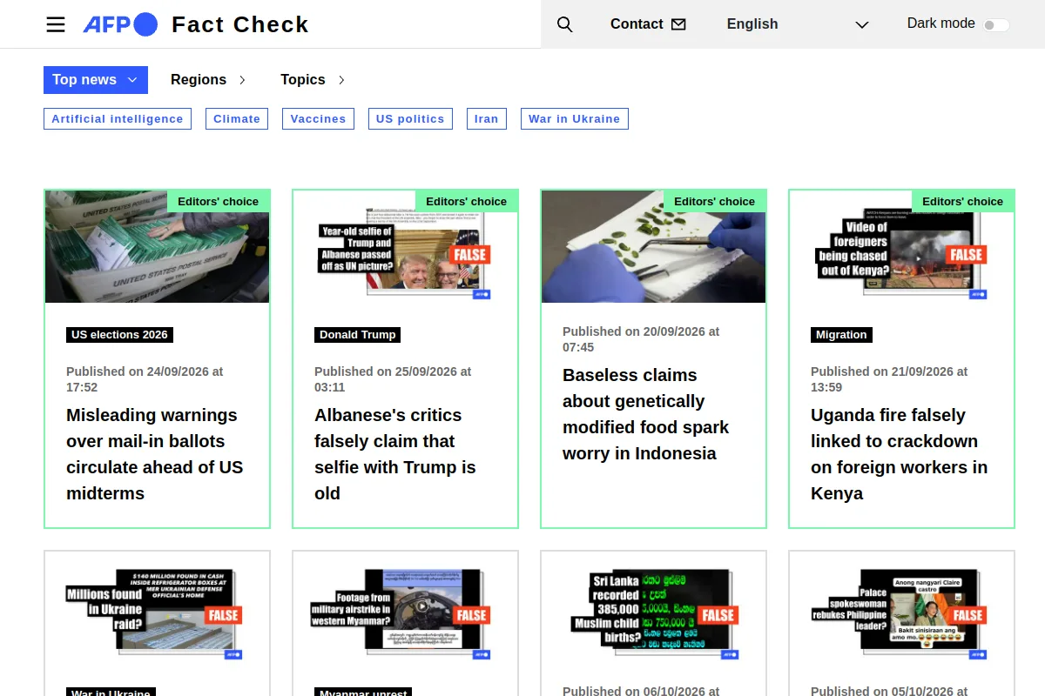Click the Editors' choice badge on ballots card
The width and height of the screenshot is (1045, 696).
tap(219, 201)
